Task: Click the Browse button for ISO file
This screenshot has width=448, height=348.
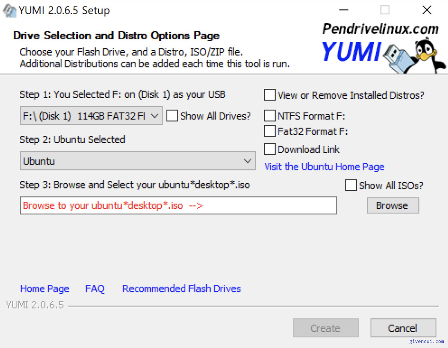Action: tap(393, 205)
